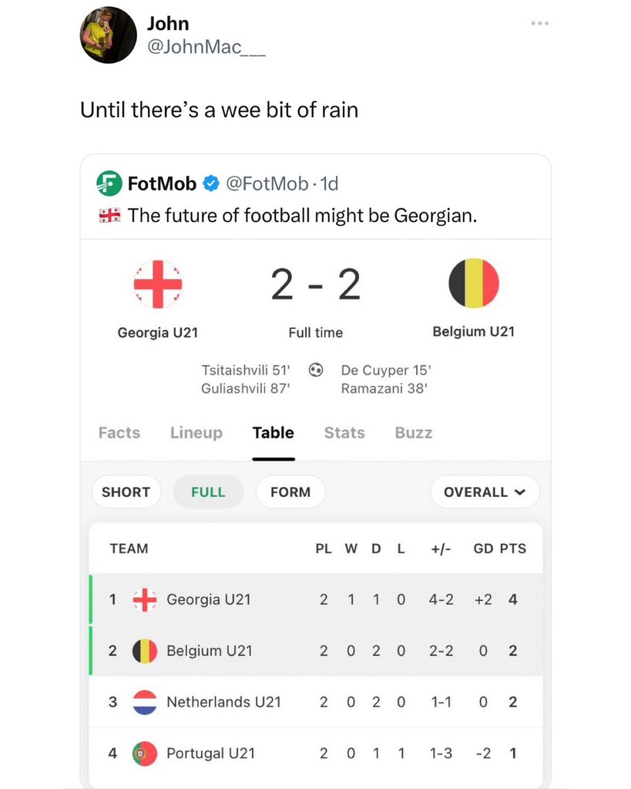Switch to the Lineup tab
The image size is (631, 789).
click(x=196, y=433)
